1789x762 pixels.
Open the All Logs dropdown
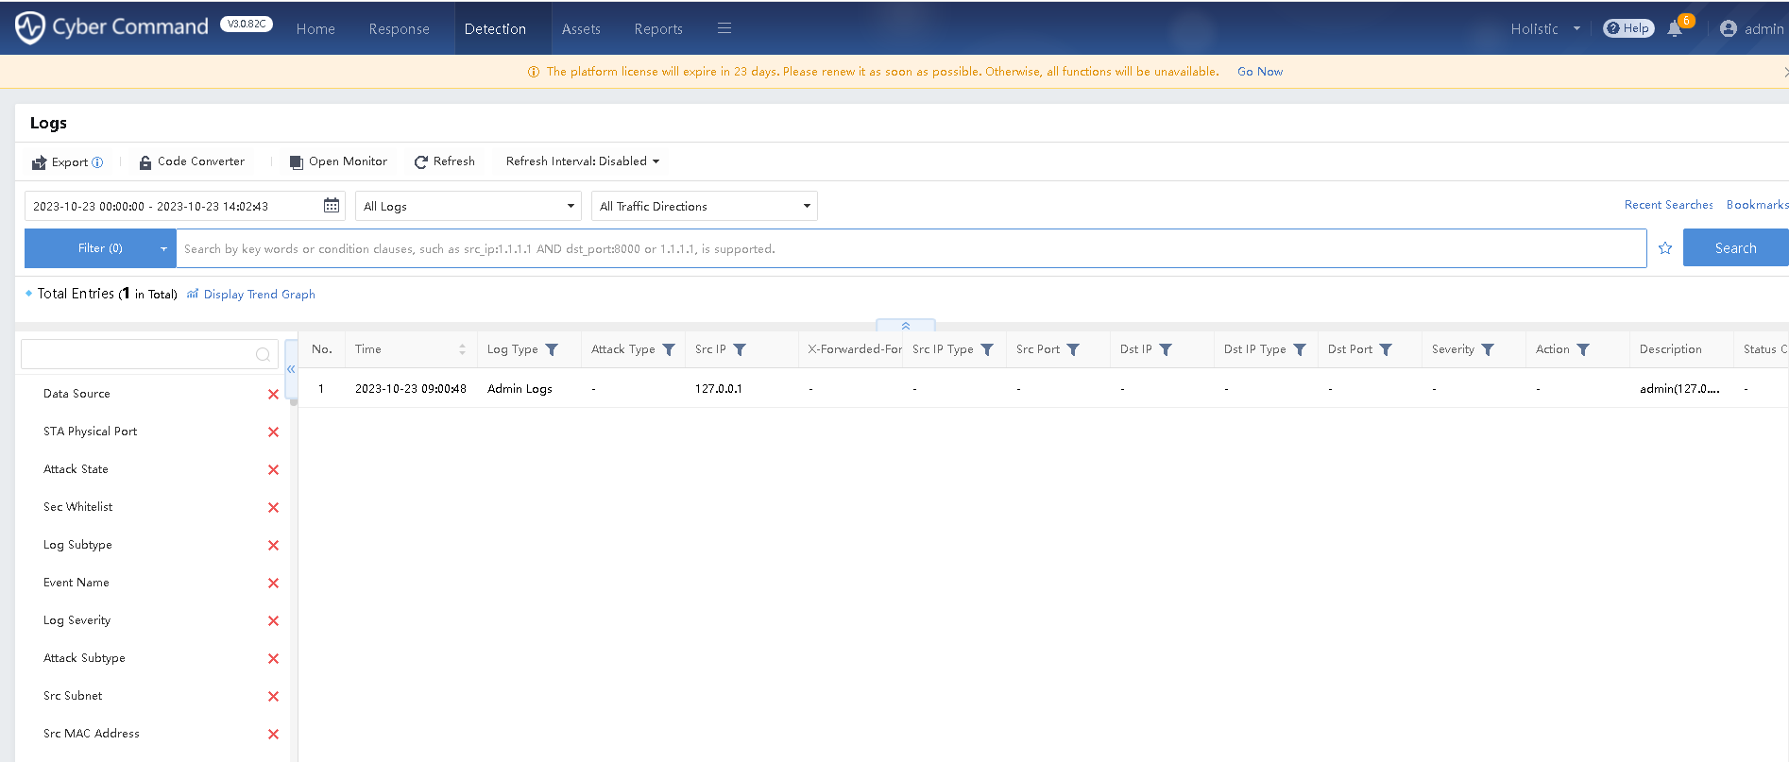[469, 206]
